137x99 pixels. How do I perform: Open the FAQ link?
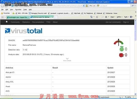click(x=48, y=22)
